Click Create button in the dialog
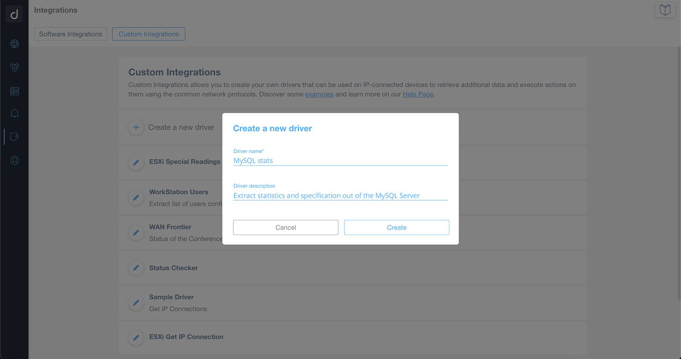681x359 pixels. coord(397,227)
